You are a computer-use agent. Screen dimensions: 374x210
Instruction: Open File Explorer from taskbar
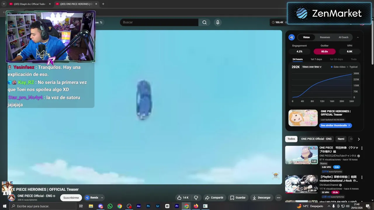[x=91, y=206]
